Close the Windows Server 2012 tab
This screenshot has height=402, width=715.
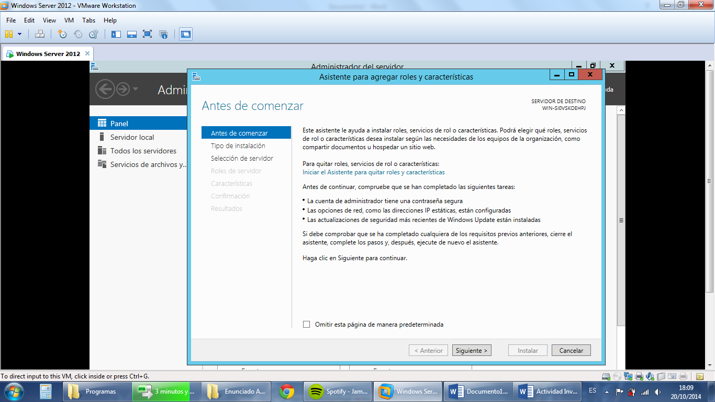tap(87, 53)
